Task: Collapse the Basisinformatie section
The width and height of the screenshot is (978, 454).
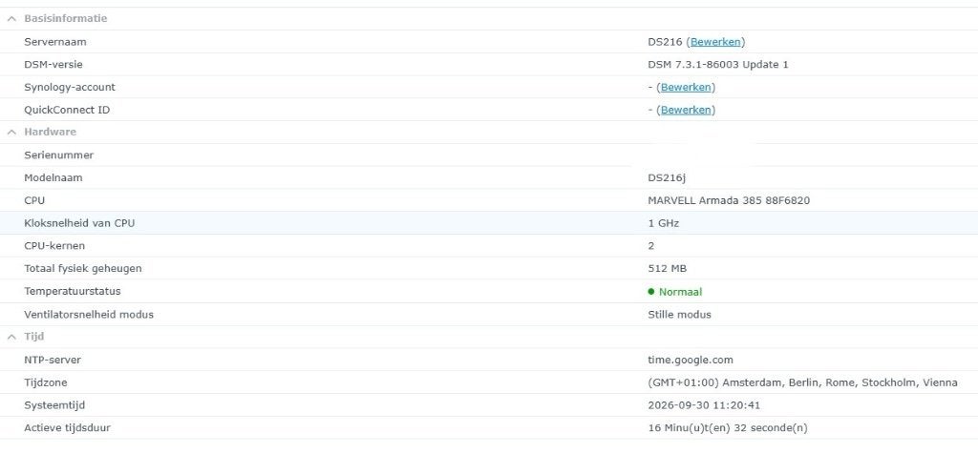Action: (x=11, y=19)
